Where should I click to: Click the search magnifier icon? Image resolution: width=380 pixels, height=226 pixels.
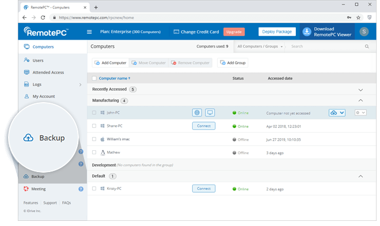[367, 46]
